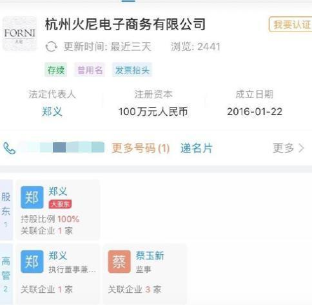Click the 递名片 link
The image size is (312, 305).
click(x=197, y=148)
